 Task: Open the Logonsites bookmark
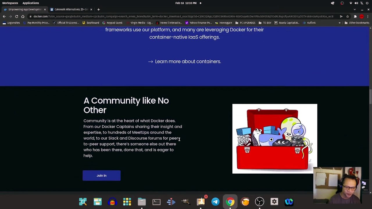11,23
